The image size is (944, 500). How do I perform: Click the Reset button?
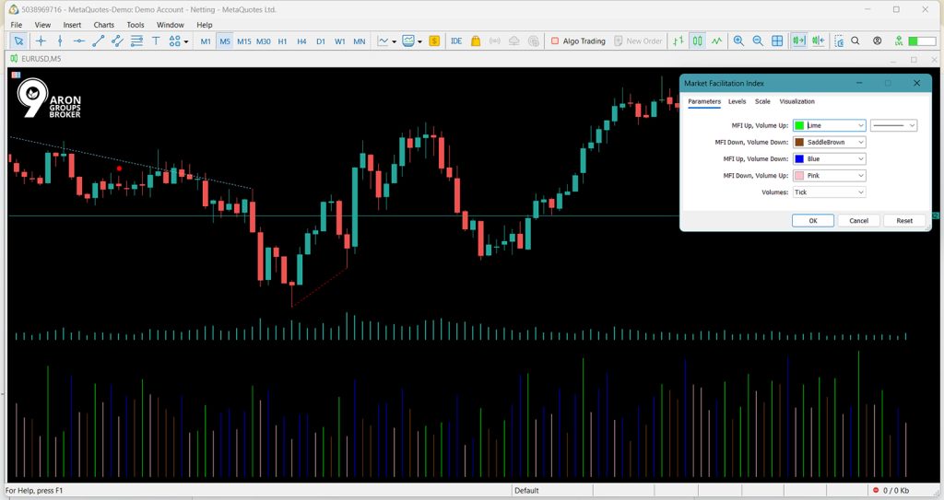point(904,221)
